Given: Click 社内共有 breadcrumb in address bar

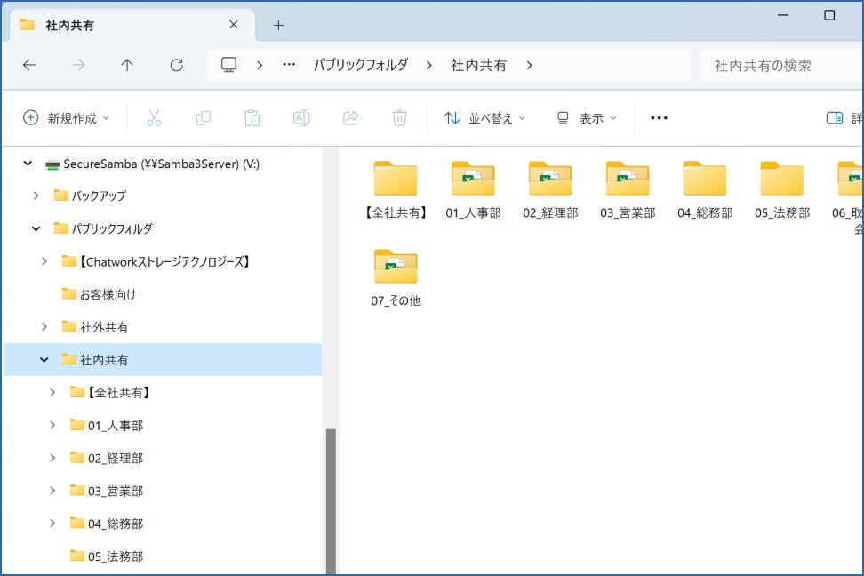Looking at the screenshot, I should click(x=478, y=65).
